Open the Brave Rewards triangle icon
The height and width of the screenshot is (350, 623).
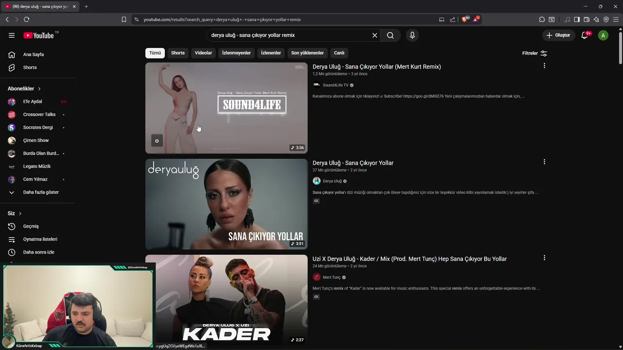pos(476,19)
